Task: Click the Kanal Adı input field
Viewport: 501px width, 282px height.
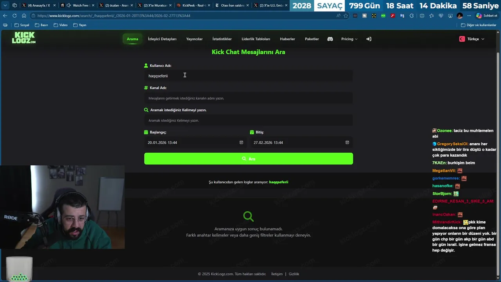Action: click(249, 98)
